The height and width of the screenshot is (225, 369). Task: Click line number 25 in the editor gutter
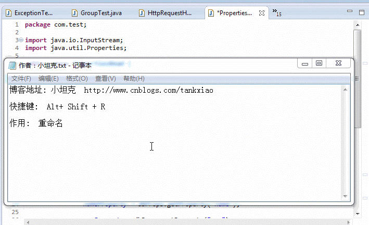point(15,212)
